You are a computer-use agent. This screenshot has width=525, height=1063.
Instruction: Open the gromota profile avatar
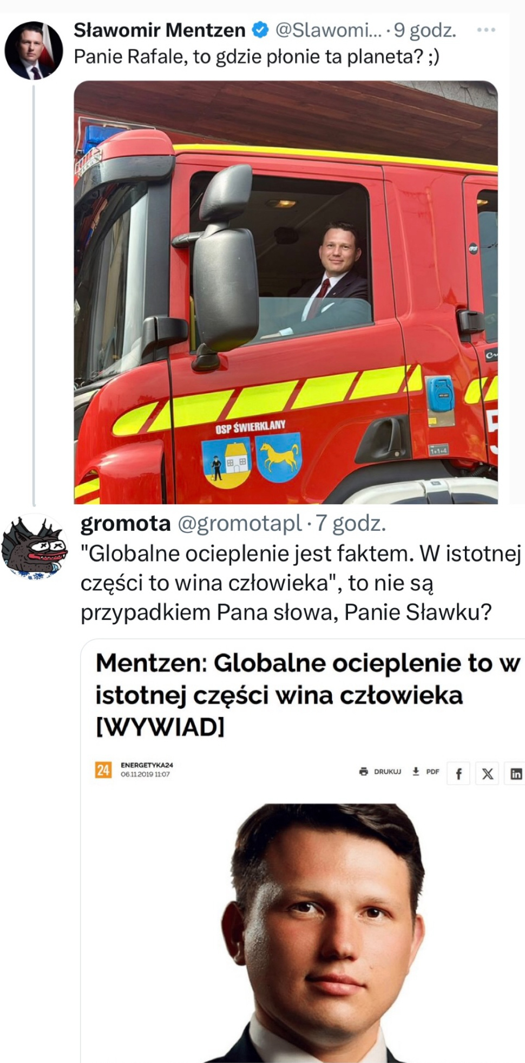35,547
